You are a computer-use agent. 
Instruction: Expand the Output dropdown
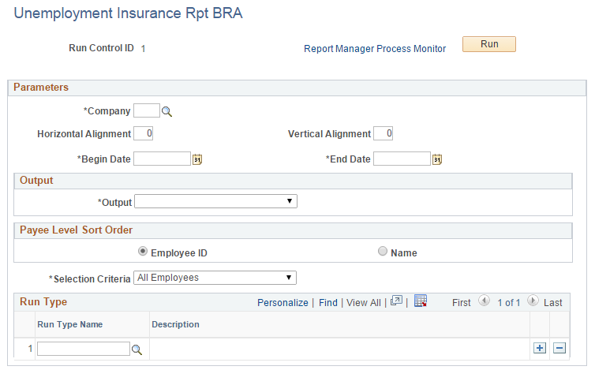pos(215,201)
